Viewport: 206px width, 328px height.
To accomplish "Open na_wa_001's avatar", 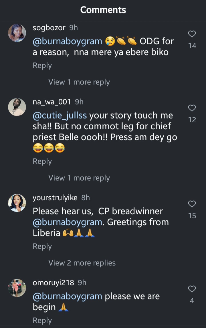I will (17, 107).
